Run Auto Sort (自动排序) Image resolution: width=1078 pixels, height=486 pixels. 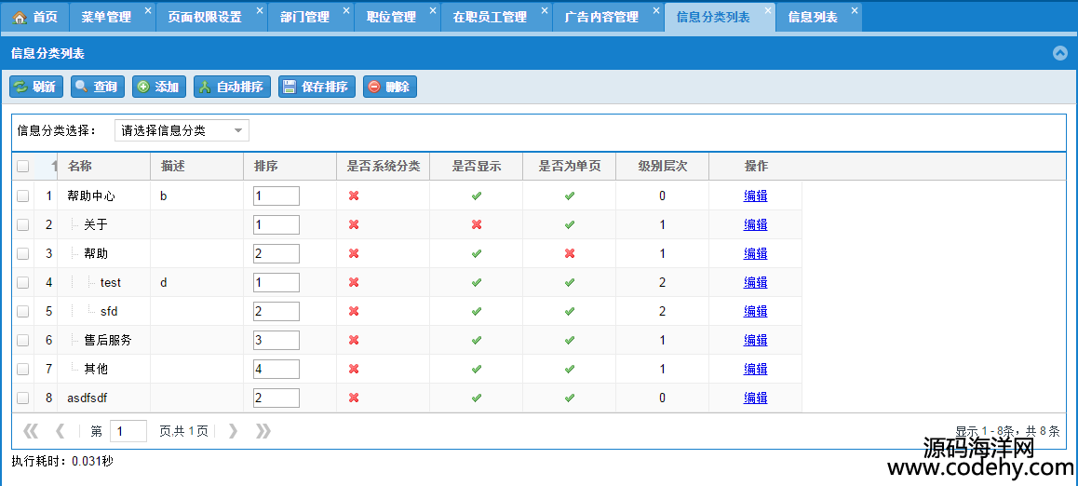coord(232,87)
